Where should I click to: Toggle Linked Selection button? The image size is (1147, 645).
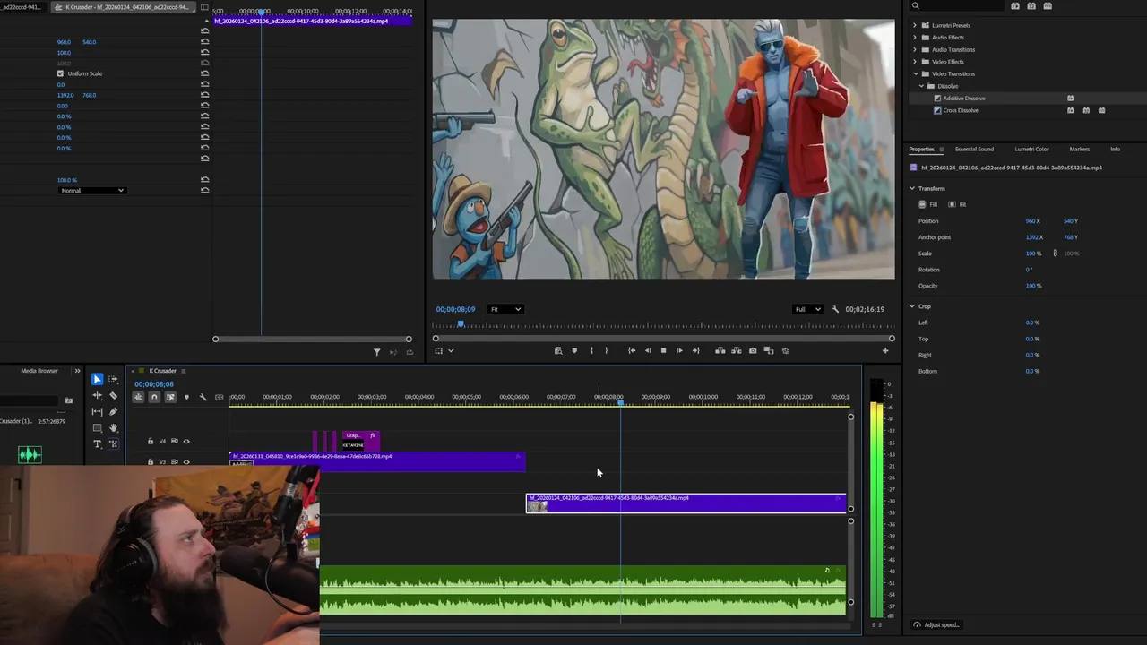coord(170,397)
